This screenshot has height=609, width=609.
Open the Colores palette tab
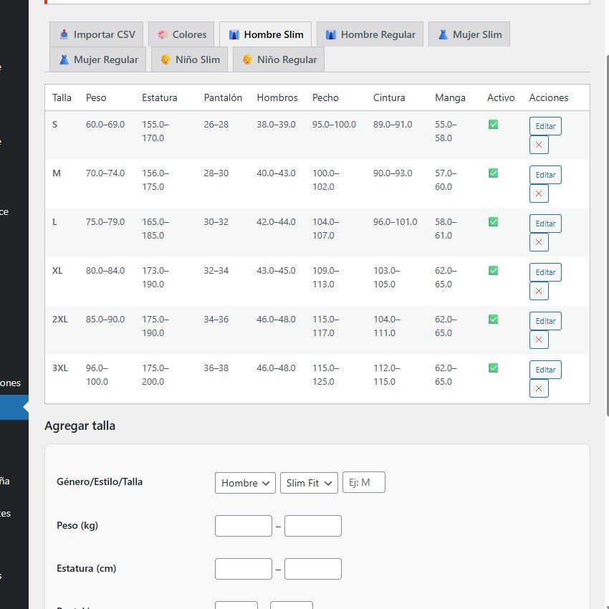(x=181, y=34)
